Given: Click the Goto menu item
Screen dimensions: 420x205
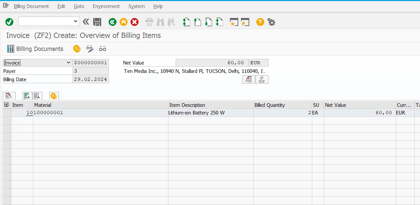Looking at the screenshot, I should pyautogui.click(x=79, y=6).
